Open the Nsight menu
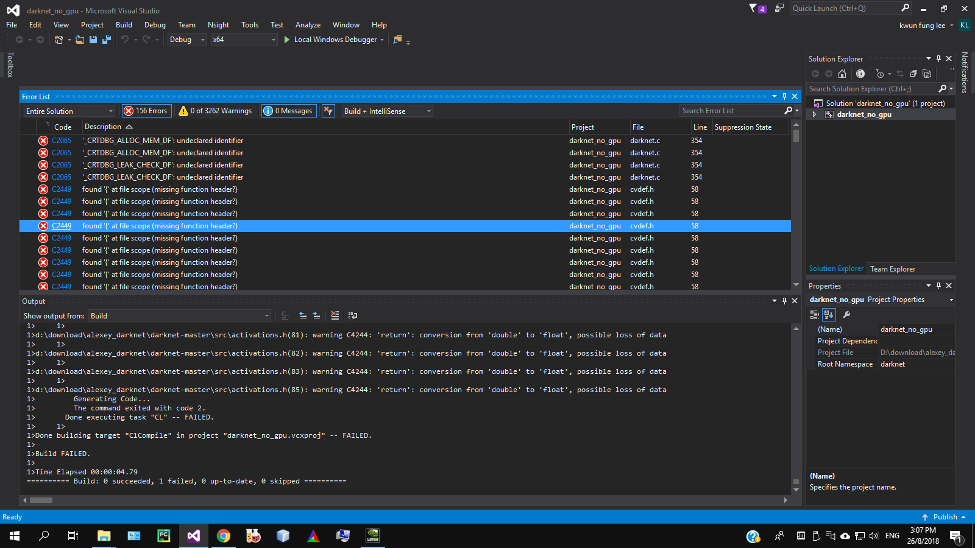 click(218, 25)
